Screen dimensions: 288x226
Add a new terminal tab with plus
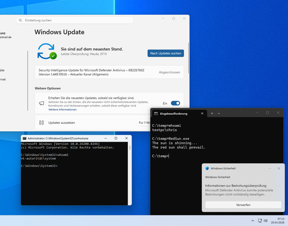coord(212,113)
